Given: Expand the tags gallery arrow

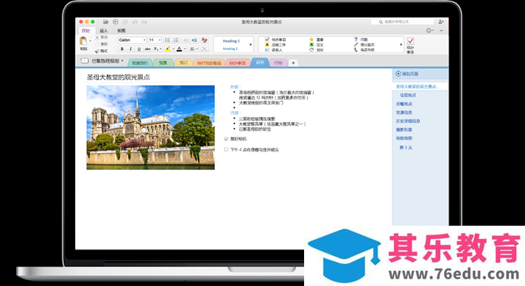Looking at the screenshot, I should 401,45.
